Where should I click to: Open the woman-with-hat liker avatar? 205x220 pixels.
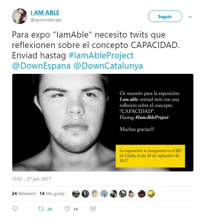142,194
